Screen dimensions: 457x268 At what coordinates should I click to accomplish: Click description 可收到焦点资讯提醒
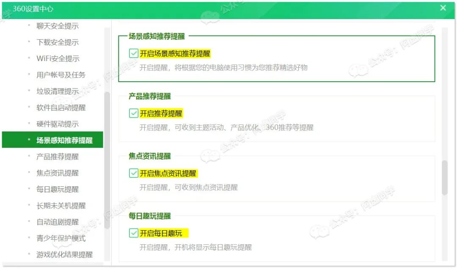click(206, 187)
